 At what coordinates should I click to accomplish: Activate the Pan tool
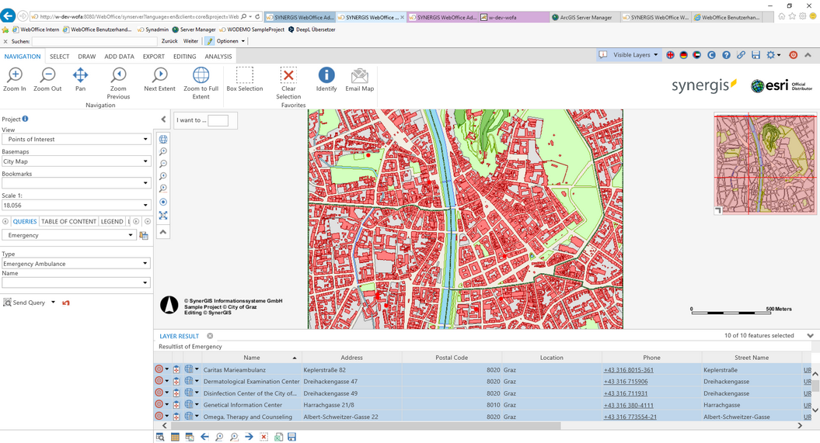pyautogui.click(x=80, y=79)
